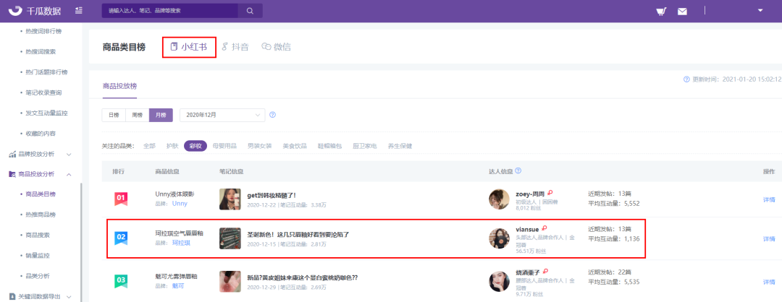Open note title get到韩妆精髓了!
The height and width of the screenshot is (302, 782).
pos(272,195)
